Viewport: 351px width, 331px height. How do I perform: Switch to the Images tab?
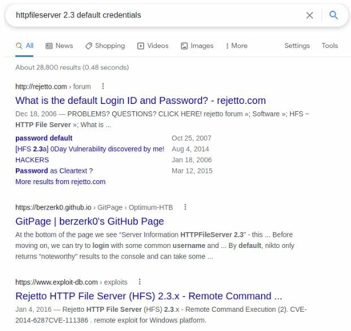(197, 46)
